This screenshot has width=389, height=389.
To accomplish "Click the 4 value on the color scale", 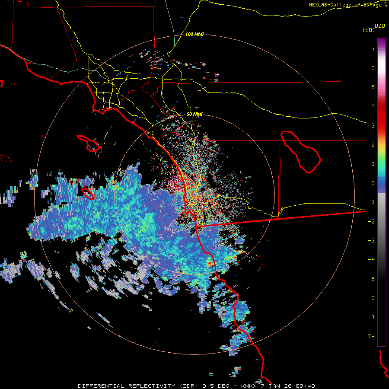I will point(373,106).
